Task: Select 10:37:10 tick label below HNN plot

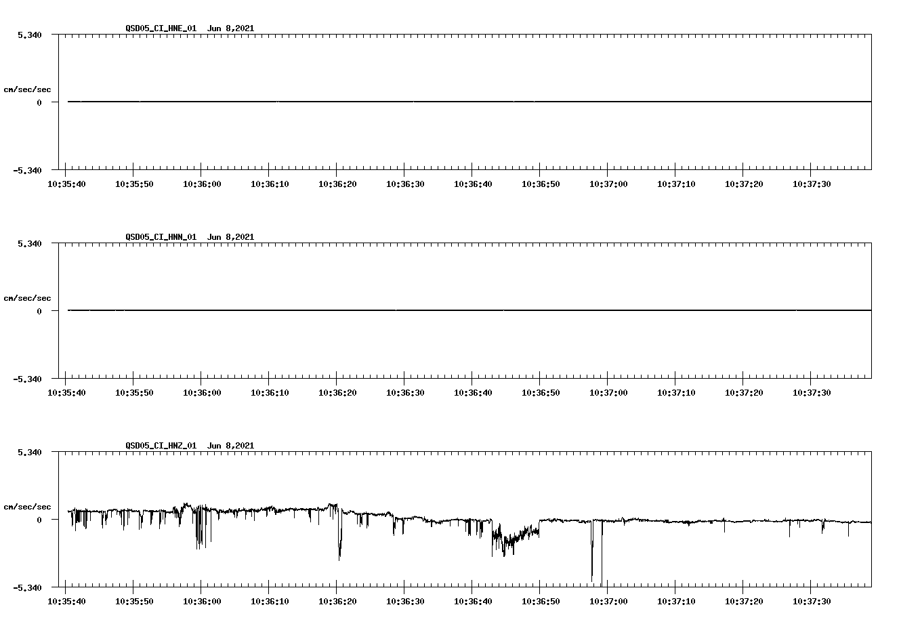Action: point(676,393)
